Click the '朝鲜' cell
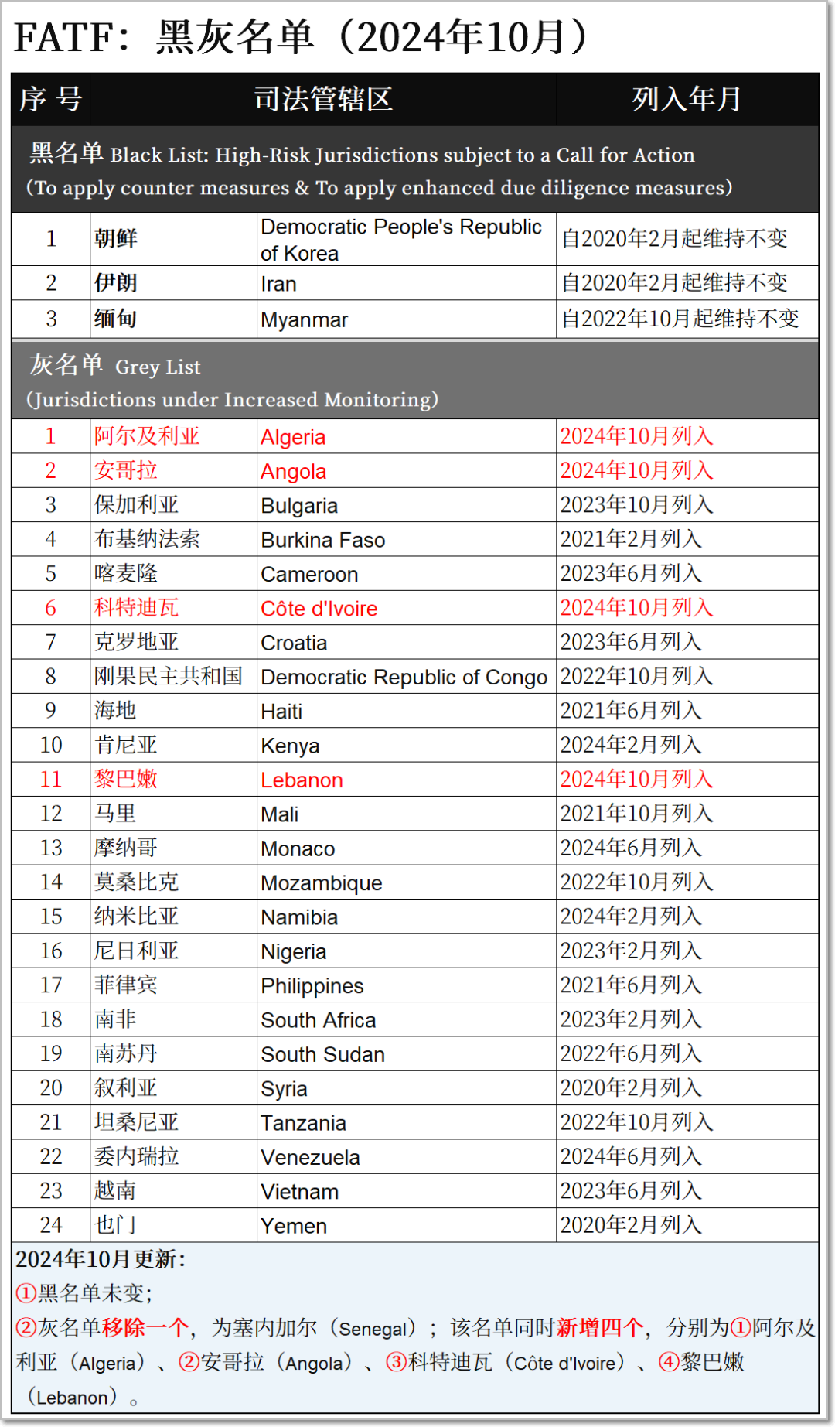This screenshot has height=1427, width=835. point(173,240)
